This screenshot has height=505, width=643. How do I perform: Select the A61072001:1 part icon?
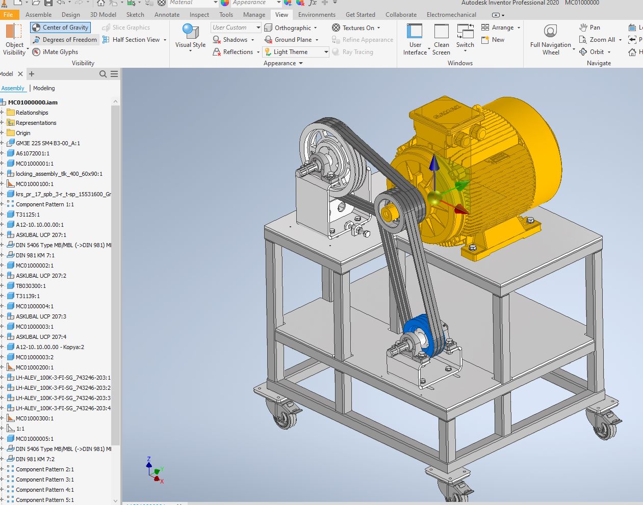coord(11,153)
